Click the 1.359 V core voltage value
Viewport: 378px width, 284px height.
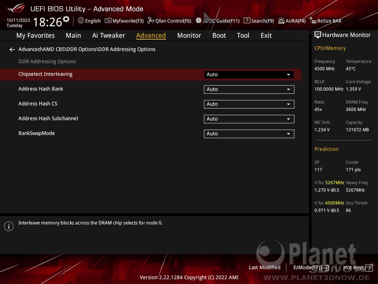353,89
